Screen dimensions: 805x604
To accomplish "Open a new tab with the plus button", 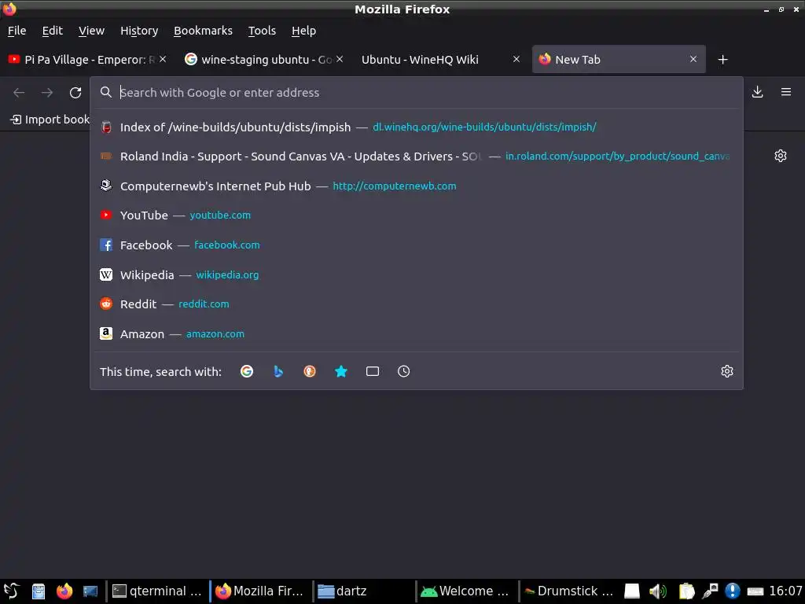I will tap(723, 60).
